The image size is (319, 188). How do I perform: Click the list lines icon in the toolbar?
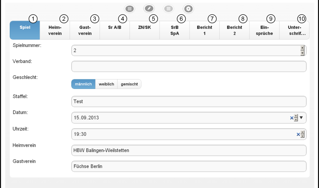click(x=169, y=9)
